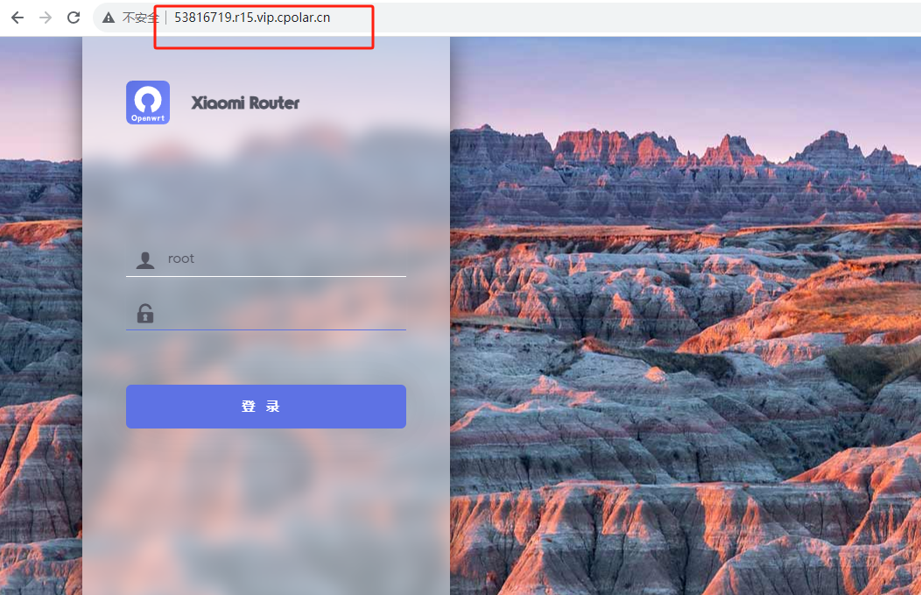Focus the empty password input field
921x595 pixels.
point(266,314)
